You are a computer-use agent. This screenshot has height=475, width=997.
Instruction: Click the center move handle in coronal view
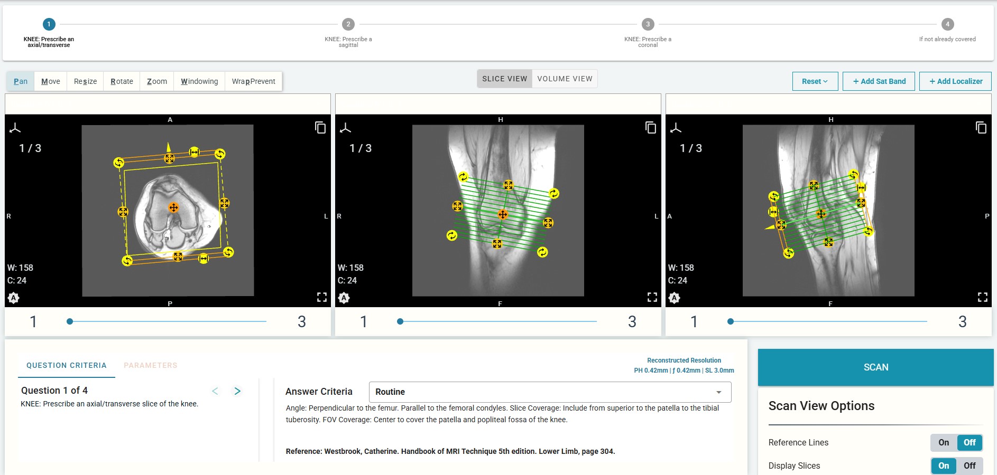pos(503,214)
